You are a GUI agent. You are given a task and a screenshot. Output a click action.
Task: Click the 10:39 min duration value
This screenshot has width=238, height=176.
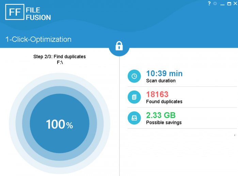pyautogui.click(x=164, y=74)
